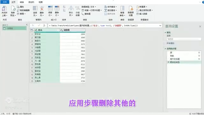Click 输入数据 (Enter Data)
This screenshot has height=115, width=204.
(x=142, y=14)
